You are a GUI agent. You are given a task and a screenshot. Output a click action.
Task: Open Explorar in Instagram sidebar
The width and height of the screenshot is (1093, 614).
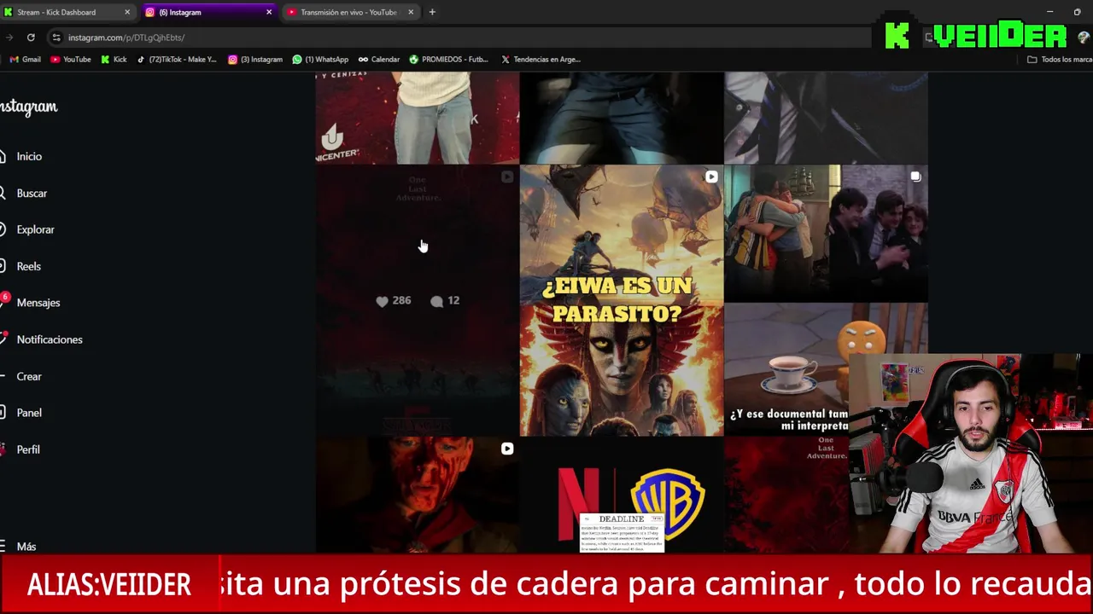[35, 229]
